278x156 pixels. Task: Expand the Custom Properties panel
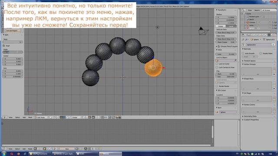pyautogui.click(x=243, y=120)
